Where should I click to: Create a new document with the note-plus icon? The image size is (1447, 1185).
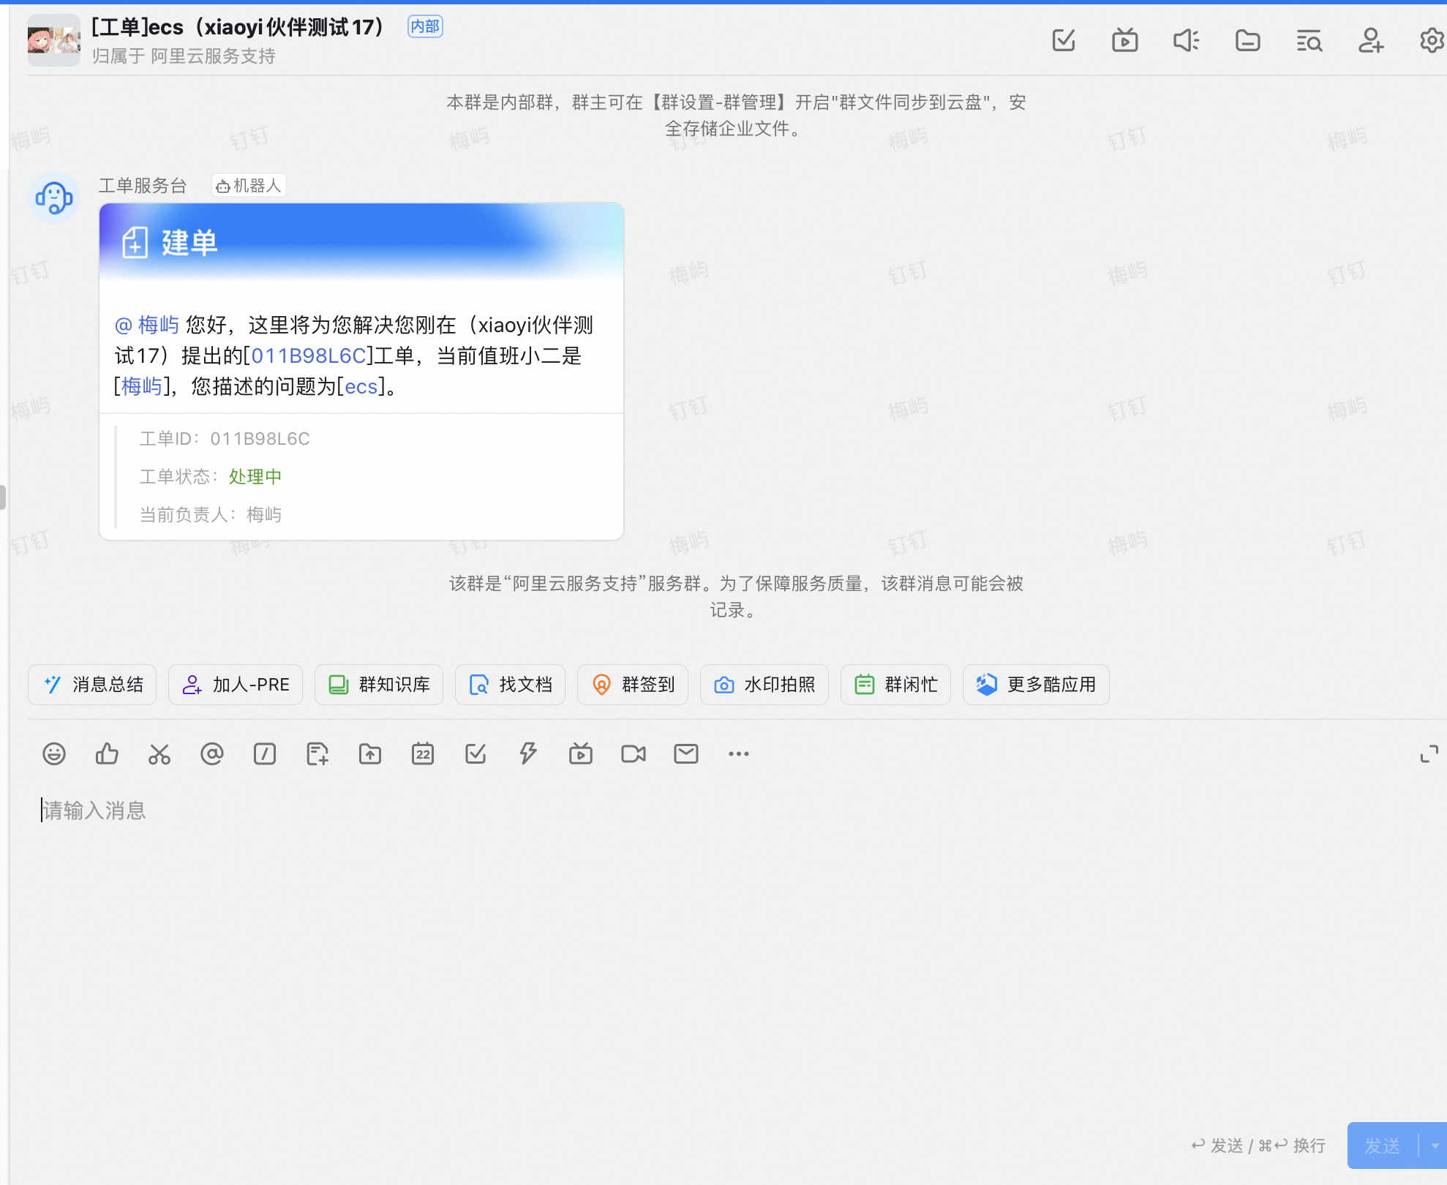(x=317, y=753)
